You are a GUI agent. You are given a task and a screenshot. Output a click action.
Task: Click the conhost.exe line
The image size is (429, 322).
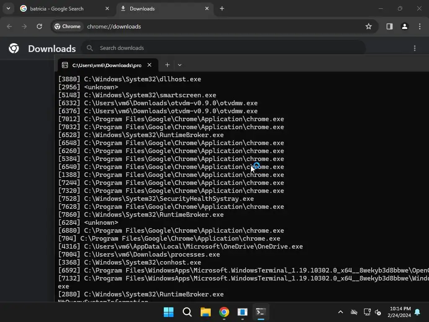pyautogui.click(x=129, y=262)
